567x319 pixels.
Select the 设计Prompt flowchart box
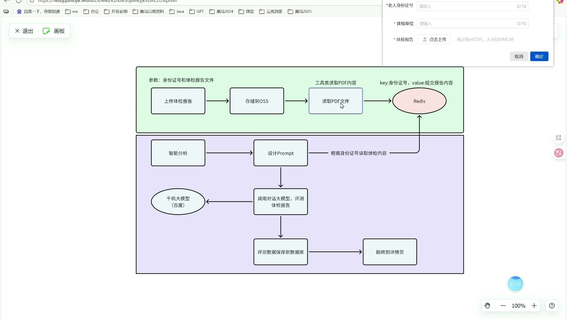[x=281, y=153]
